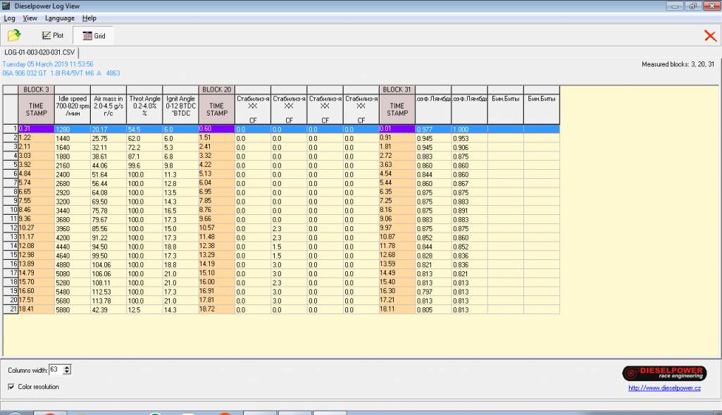Open the Language menu

(x=59, y=18)
